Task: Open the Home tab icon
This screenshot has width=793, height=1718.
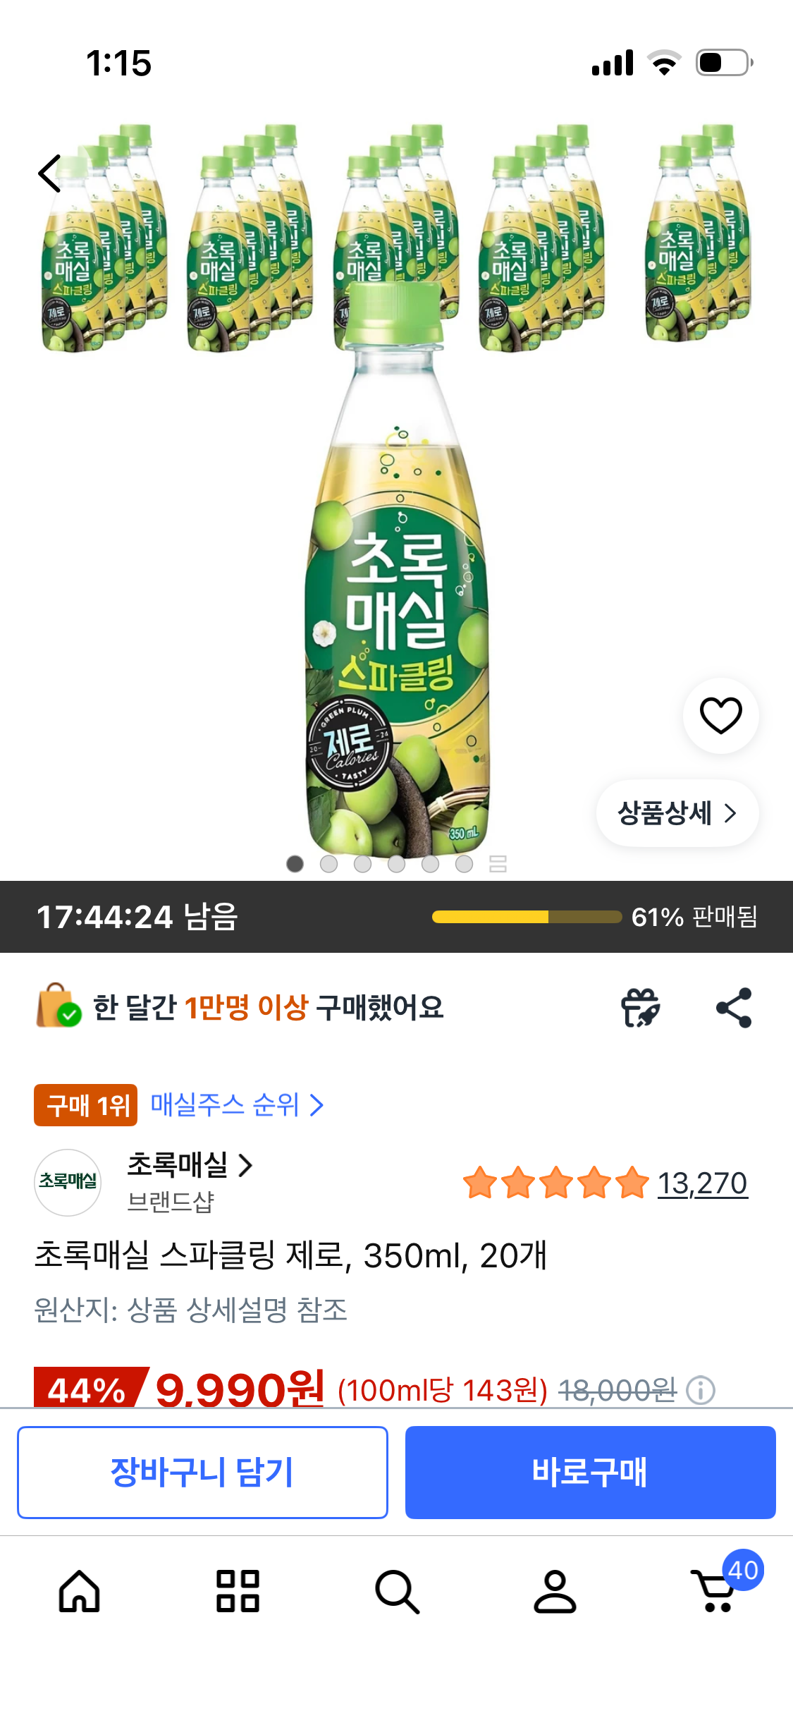Action: (x=79, y=1591)
